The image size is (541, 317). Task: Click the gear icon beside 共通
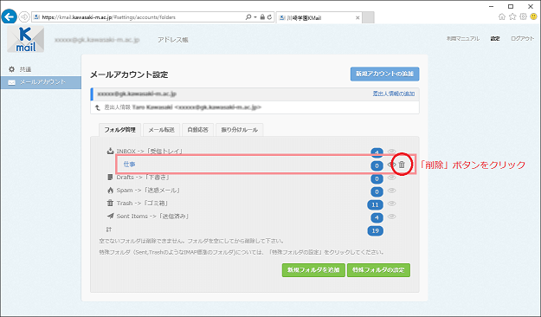[x=12, y=69]
